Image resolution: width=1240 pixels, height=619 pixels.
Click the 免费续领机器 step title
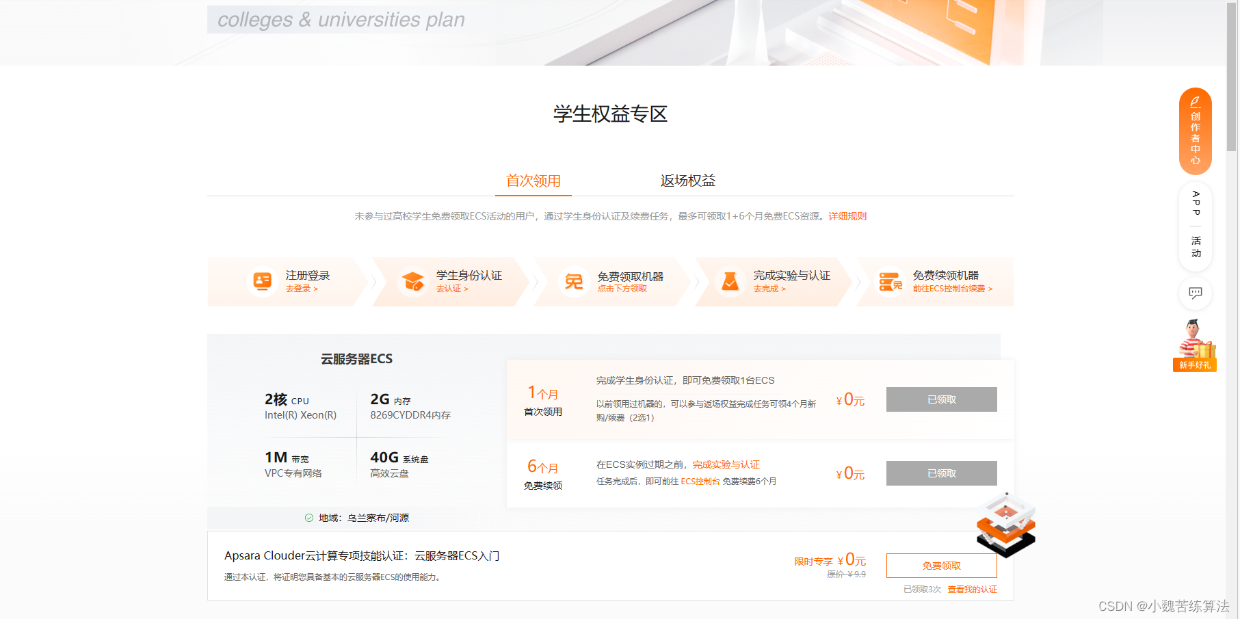point(946,275)
